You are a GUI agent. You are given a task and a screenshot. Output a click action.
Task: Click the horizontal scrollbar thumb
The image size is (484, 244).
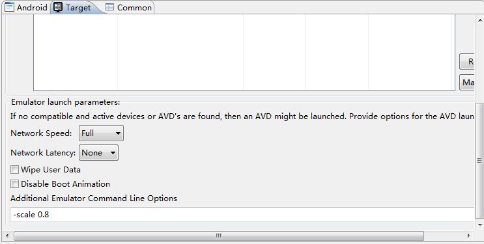pyautogui.click(x=218, y=236)
